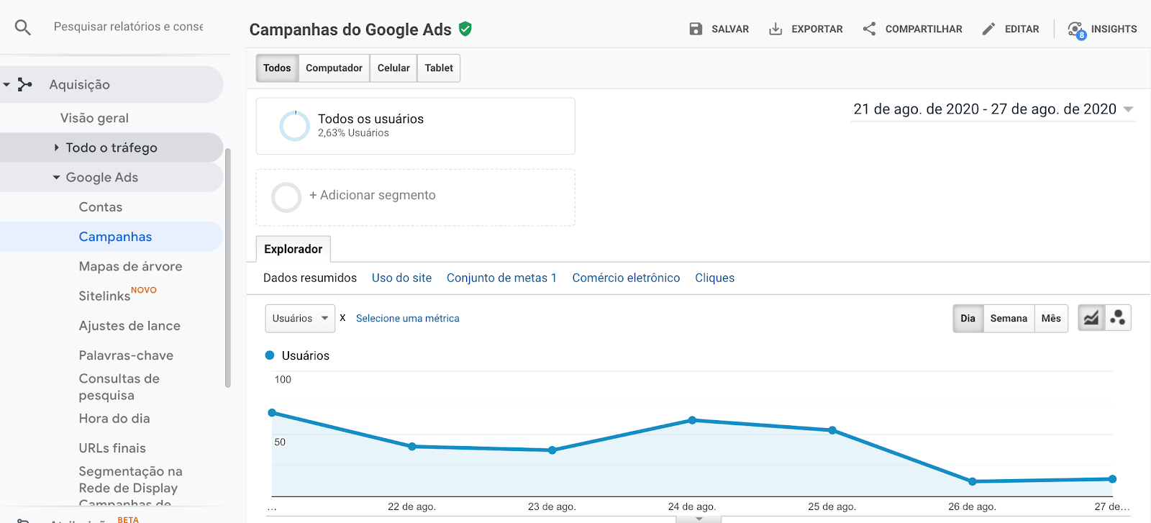Screen dimensions: 1151x523
Task: Click the blue Usuários legend dot
Action: tap(270, 355)
